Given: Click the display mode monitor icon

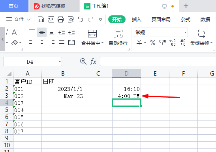Looking at the screenshot, I should (x=164, y=6).
